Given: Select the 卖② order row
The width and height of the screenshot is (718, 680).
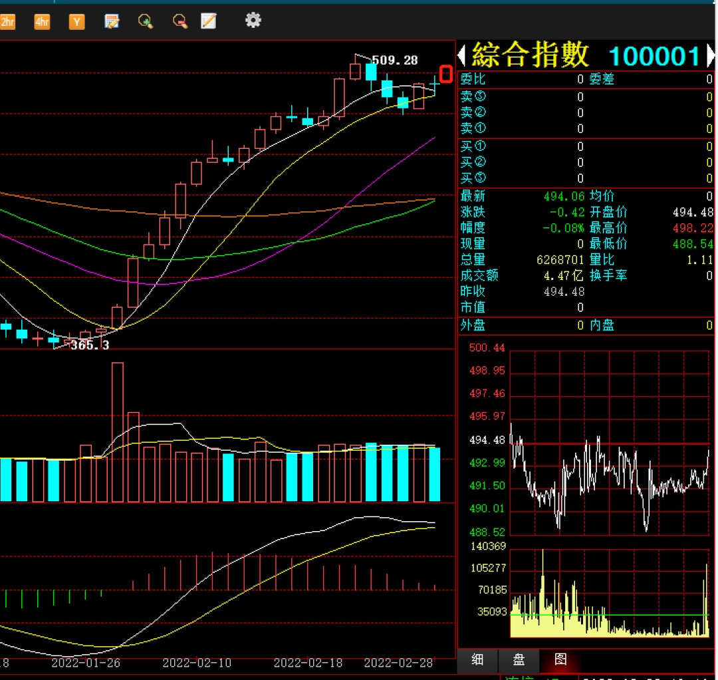Looking at the screenshot, I should [x=586, y=112].
